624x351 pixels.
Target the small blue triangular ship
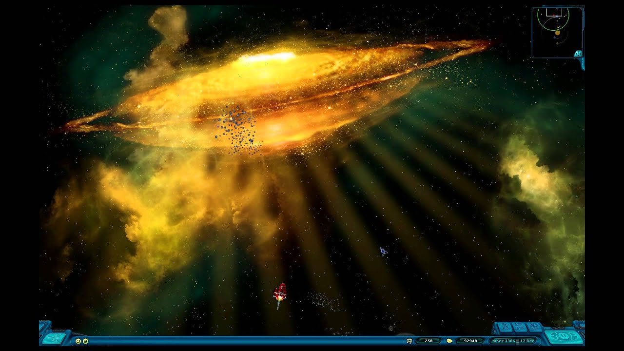point(383,251)
